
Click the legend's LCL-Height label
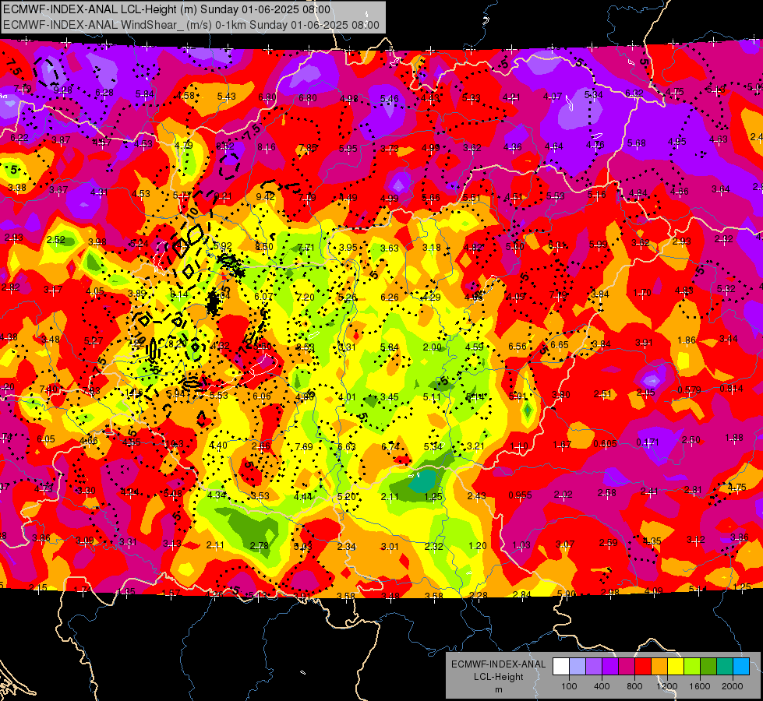pyautogui.click(x=498, y=677)
